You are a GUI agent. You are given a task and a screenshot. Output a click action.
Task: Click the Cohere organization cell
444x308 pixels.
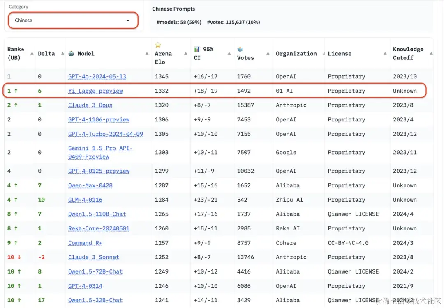tap(286, 243)
